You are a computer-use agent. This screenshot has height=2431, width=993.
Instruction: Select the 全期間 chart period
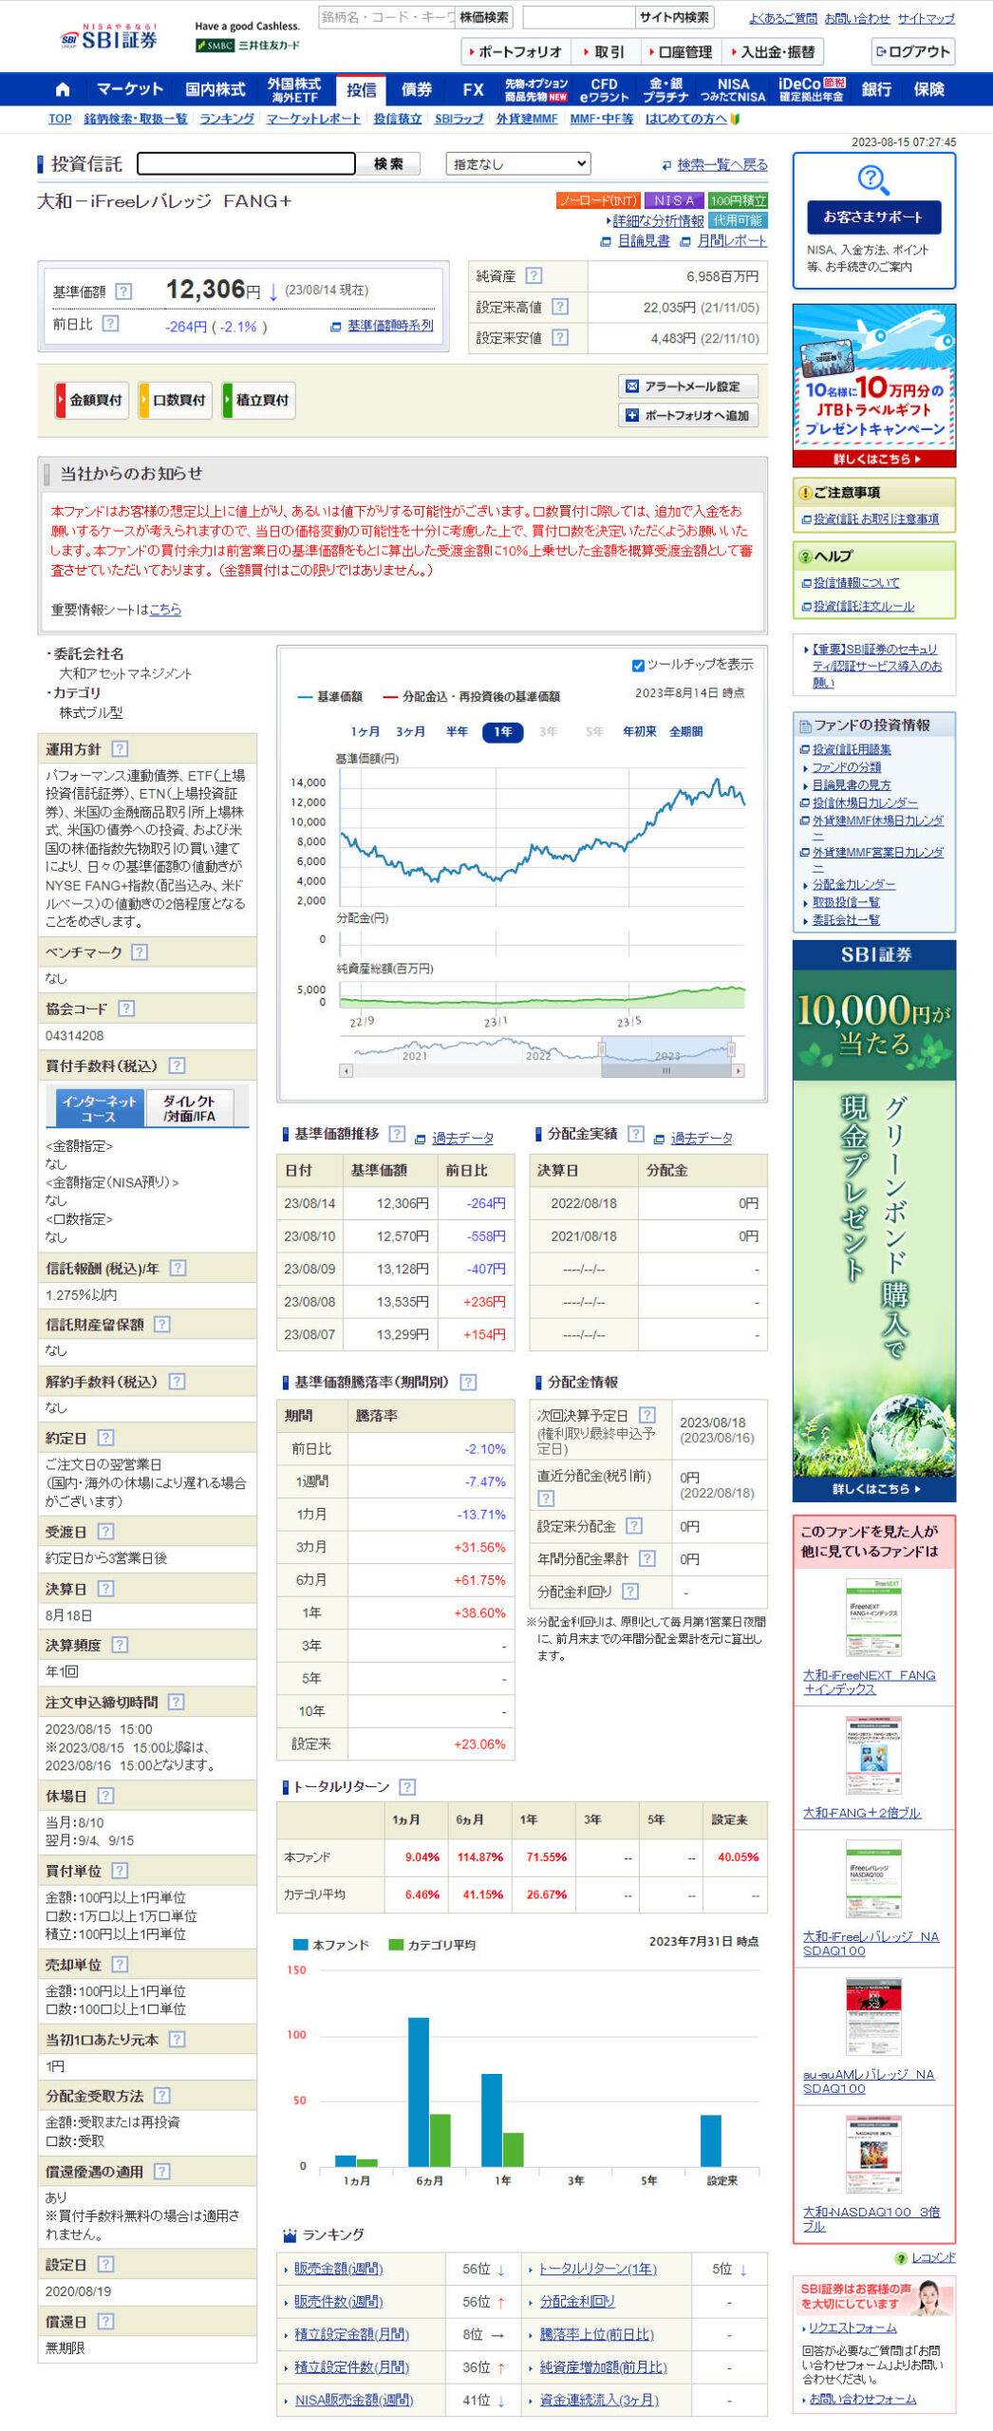coord(685,731)
